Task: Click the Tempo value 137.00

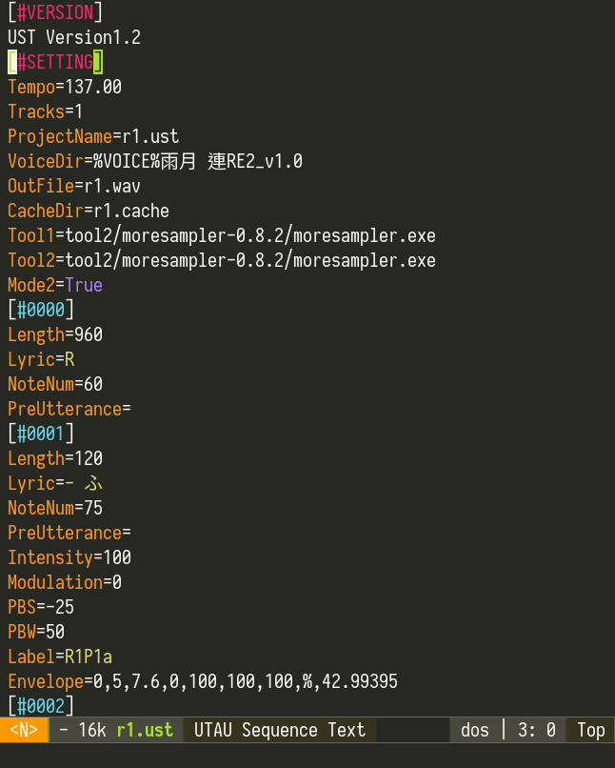Action: (x=93, y=87)
